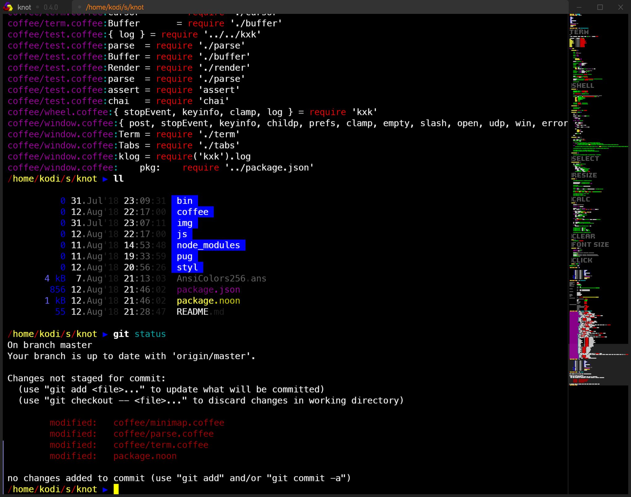This screenshot has height=497, width=631.
Task: Click the node_modules directory entry
Action: (x=208, y=245)
